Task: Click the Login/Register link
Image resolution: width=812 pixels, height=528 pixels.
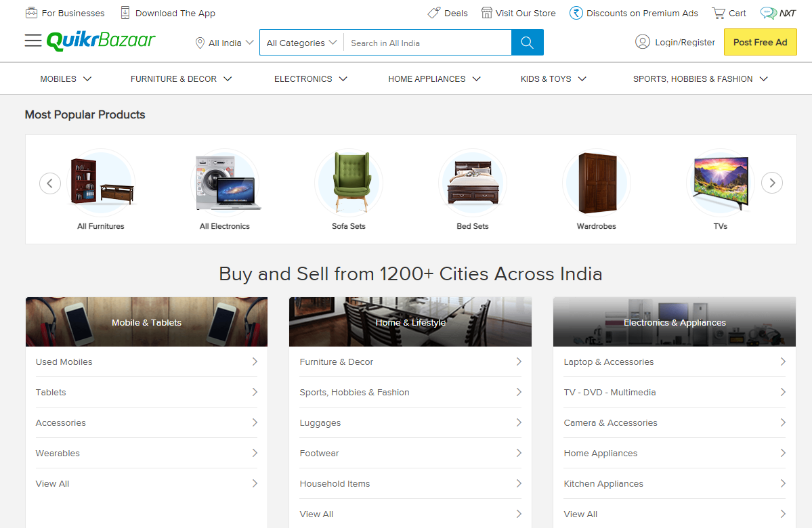Action: click(x=685, y=43)
